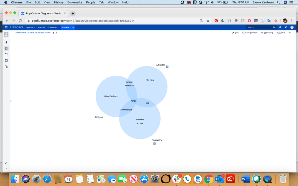Open the page's more actions ellipsis
The width and height of the screenshot is (298, 186).
click(x=289, y=33)
